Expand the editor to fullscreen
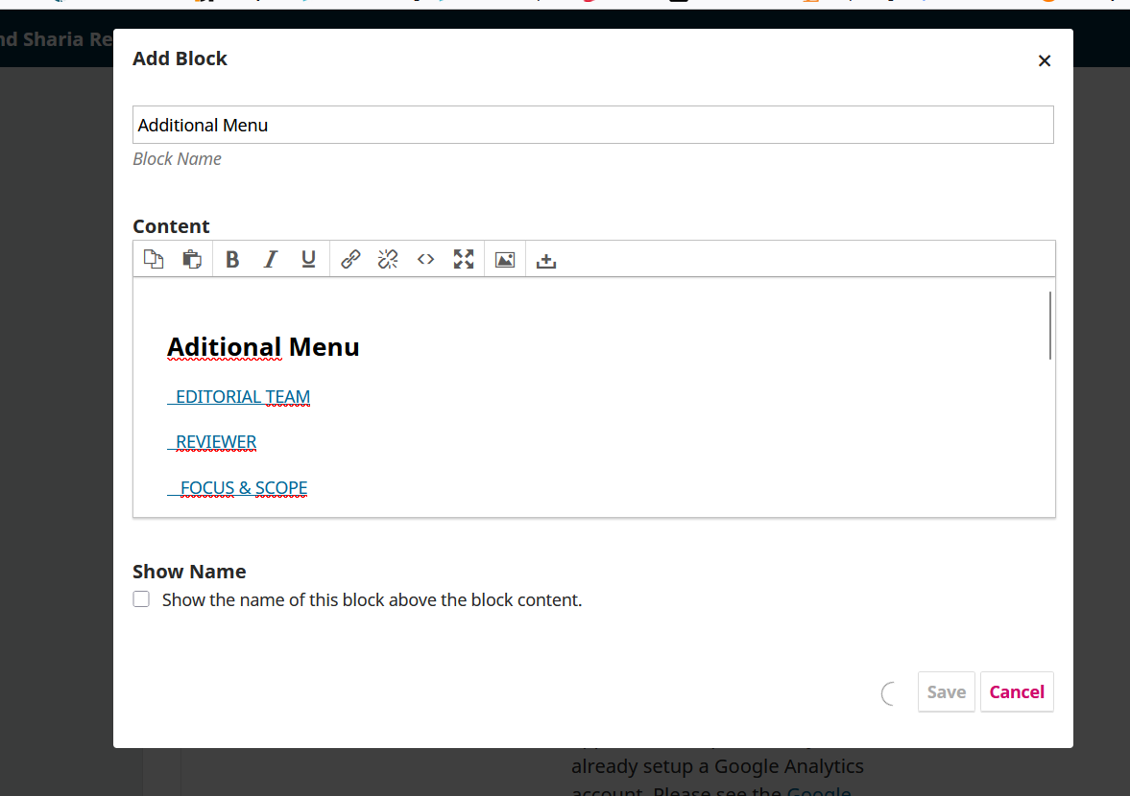 coord(464,259)
